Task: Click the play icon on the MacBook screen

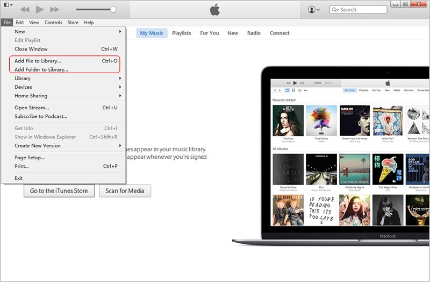Action: (x=295, y=83)
